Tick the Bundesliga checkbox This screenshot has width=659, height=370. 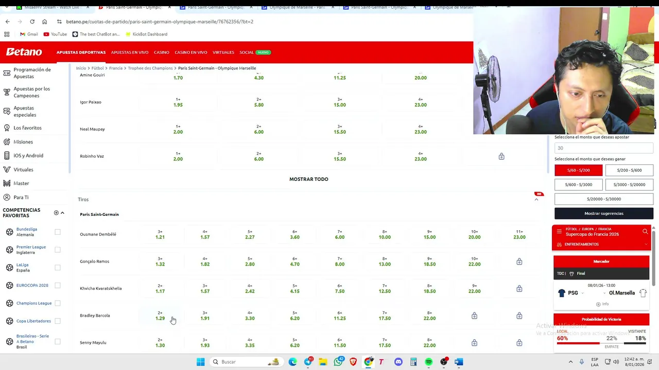58,232
